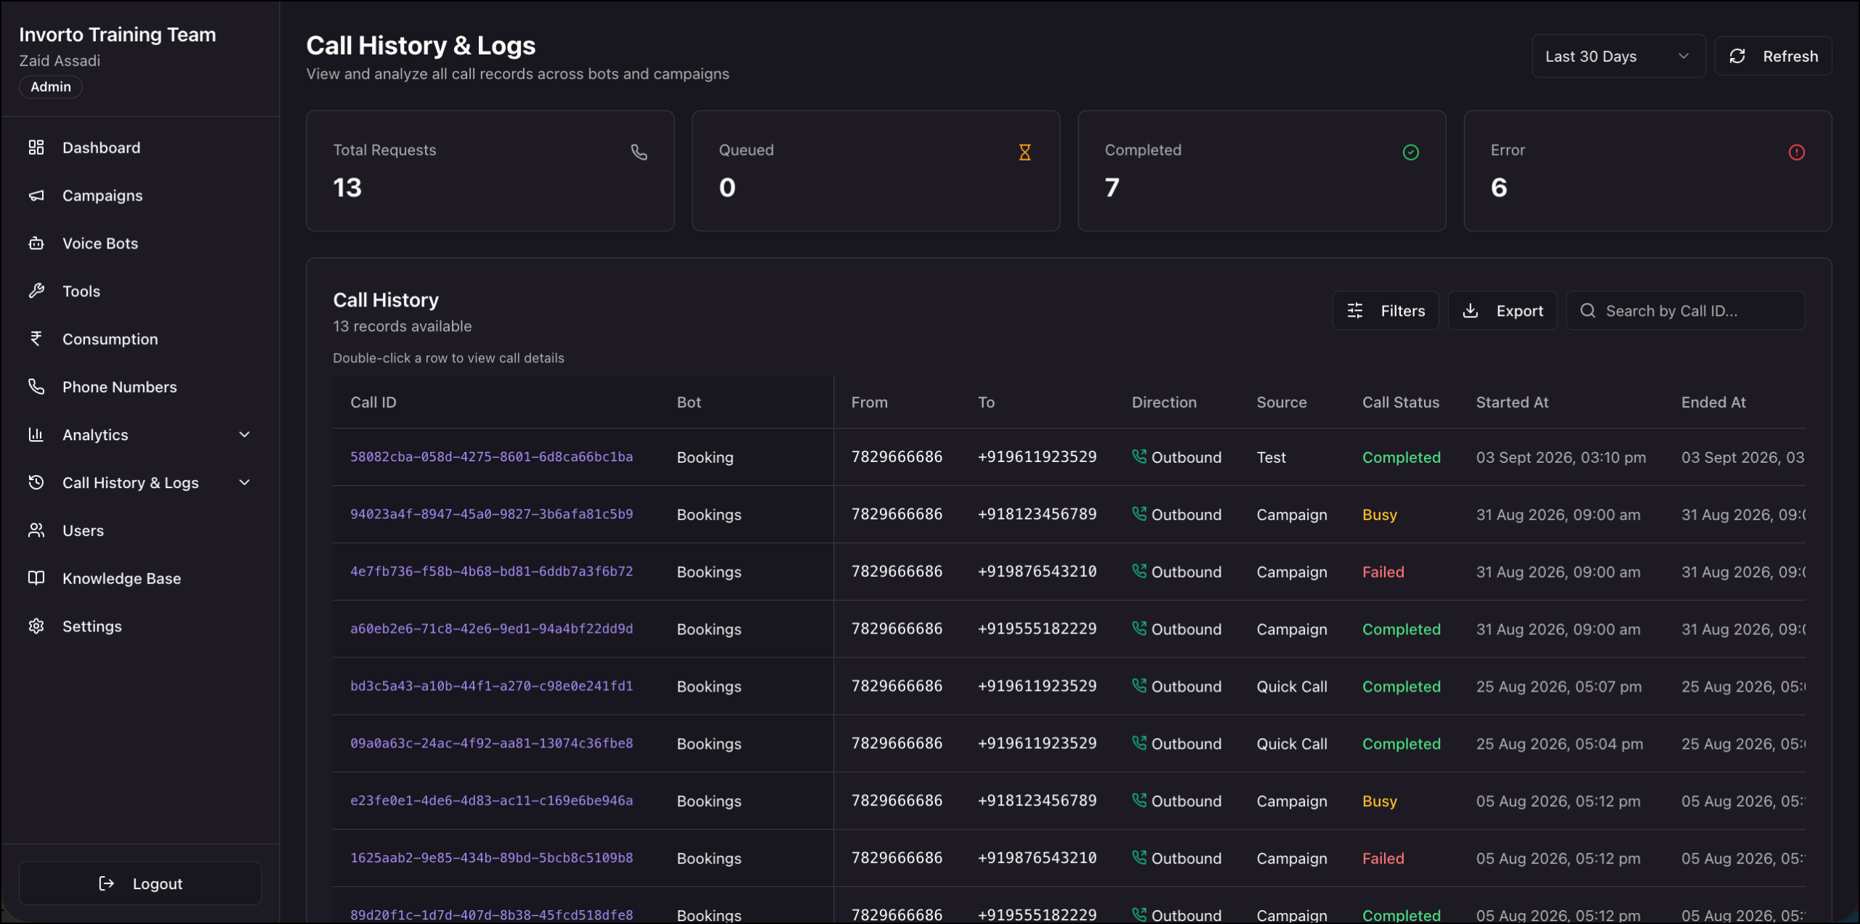
Task: Click the Refresh button
Action: click(x=1774, y=56)
